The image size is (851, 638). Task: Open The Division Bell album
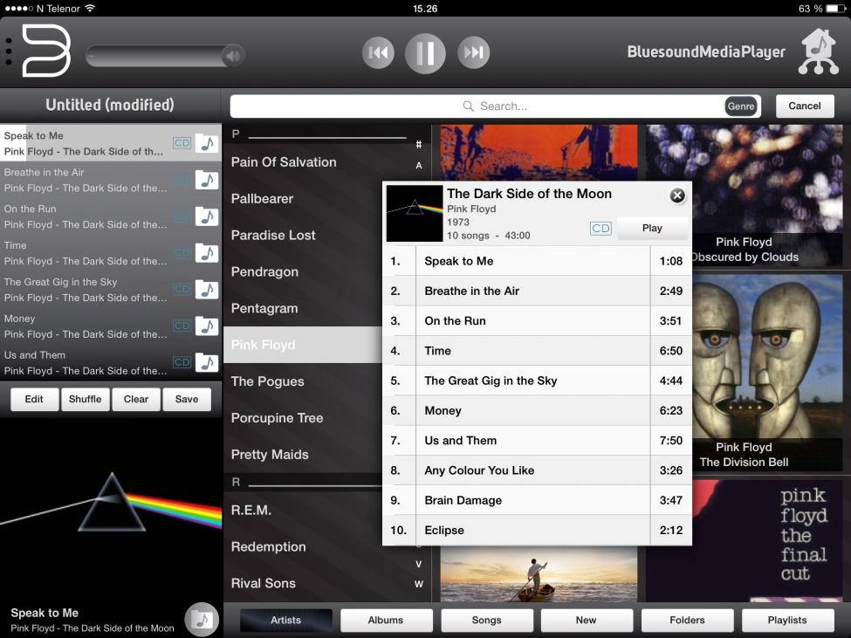click(x=767, y=372)
